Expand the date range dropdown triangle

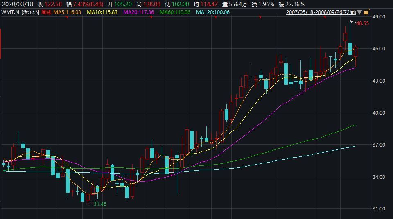(359, 12)
